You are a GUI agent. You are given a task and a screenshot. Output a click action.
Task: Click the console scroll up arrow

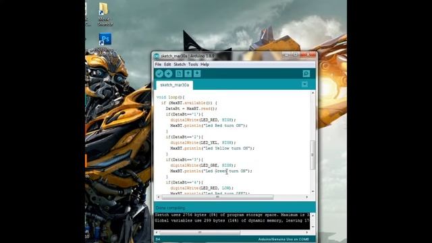313,215
